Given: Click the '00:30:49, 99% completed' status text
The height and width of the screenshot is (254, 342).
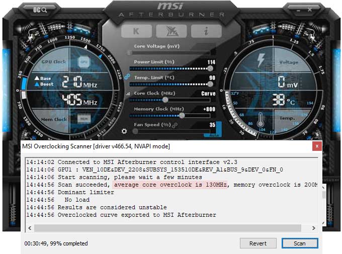Looking at the screenshot, I should [x=56, y=243].
